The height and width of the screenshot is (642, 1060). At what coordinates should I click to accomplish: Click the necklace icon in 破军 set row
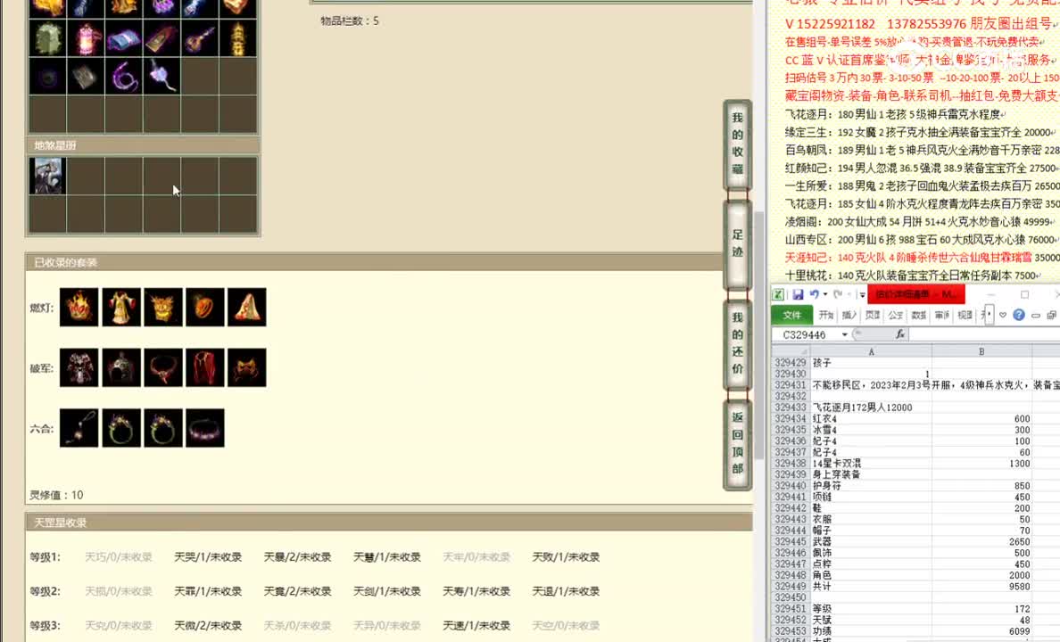[162, 367]
